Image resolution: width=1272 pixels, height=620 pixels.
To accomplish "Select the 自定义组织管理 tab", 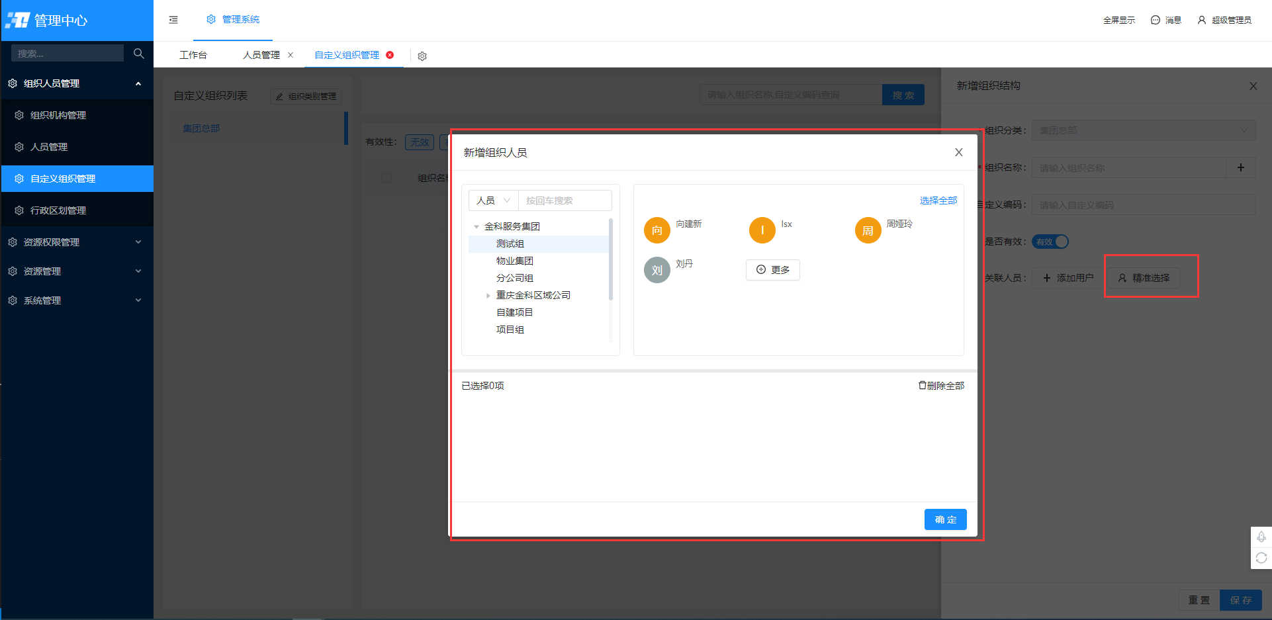I will 347,55.
